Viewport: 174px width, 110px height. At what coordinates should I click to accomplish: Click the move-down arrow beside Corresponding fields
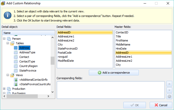(169, 90)
